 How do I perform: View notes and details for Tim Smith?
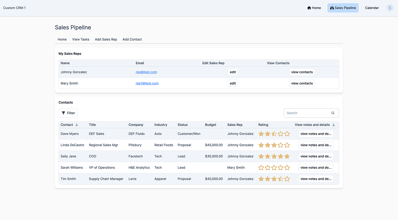tap(316, 179)
